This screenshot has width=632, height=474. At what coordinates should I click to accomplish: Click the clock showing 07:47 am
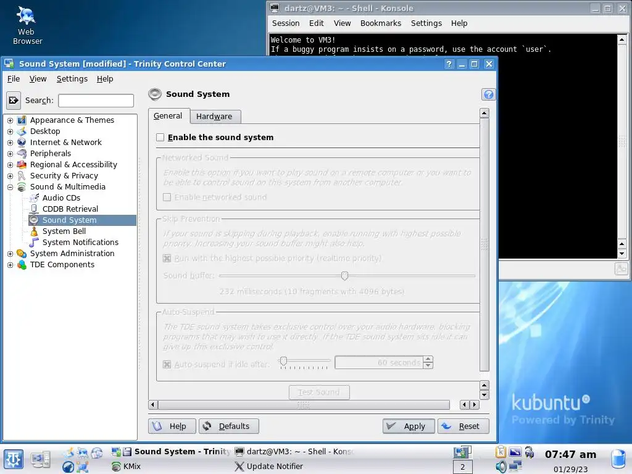coord(570,454)
